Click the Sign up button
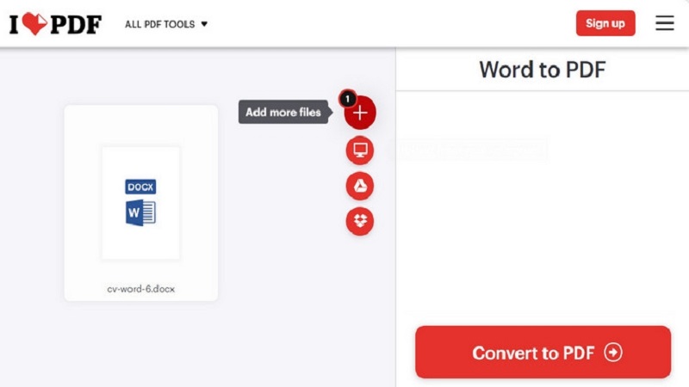 (x=605, y=23)
